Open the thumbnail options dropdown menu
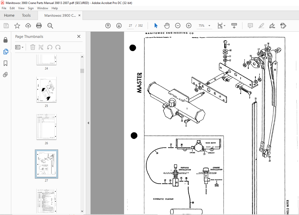299x215 pixels. [x=19, y=47]
